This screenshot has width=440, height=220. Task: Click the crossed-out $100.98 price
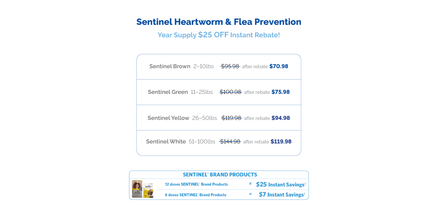[231, 92]
